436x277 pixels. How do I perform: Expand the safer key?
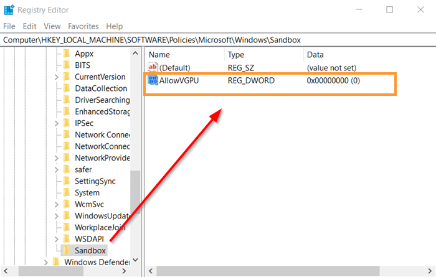[x=57, y=170]
